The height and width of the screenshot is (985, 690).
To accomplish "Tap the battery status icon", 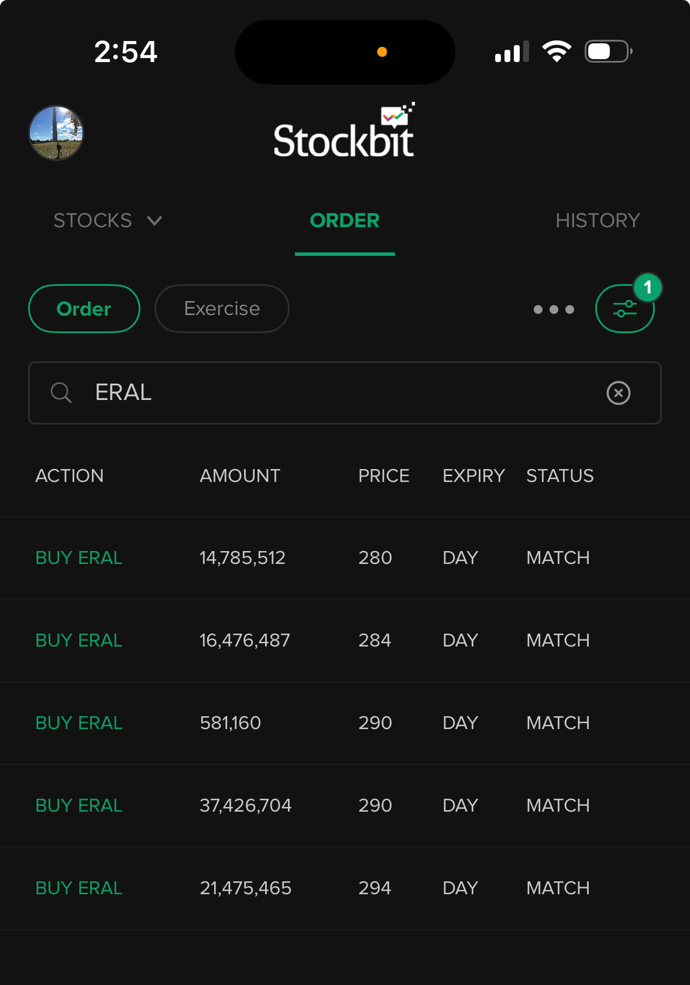I will coord(608,52).
